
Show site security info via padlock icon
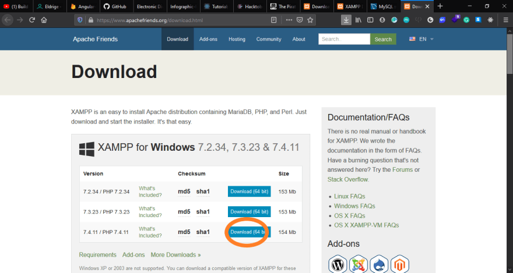[90, 20]
